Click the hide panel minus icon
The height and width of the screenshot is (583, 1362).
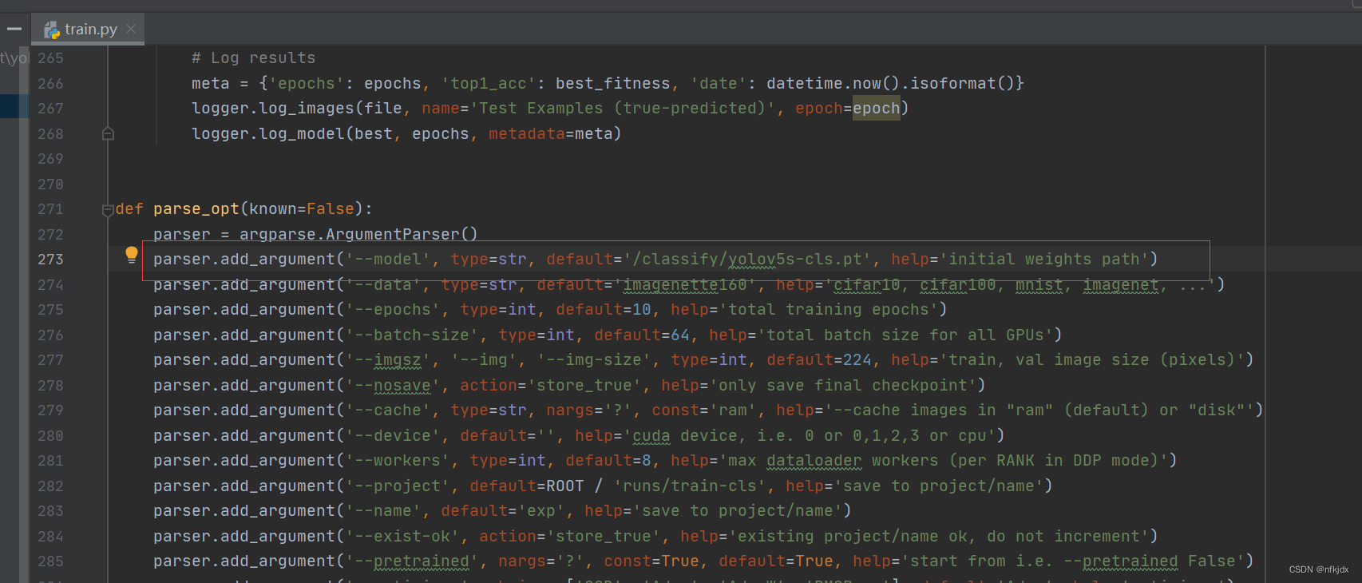click(x=14, y=29)
